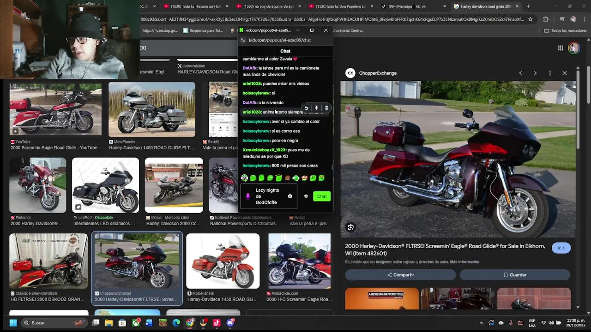Click the Kick chat message input field

[x=269, y=196]
